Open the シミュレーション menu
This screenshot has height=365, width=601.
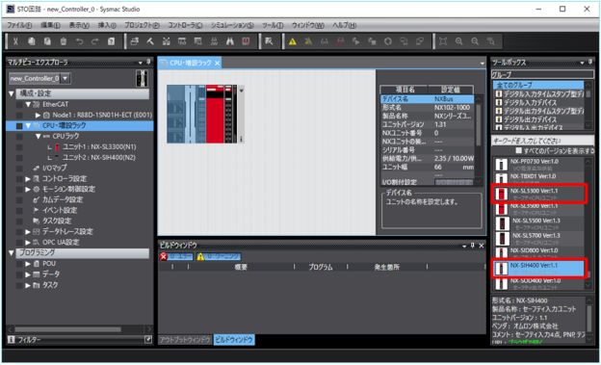point(232,25)
